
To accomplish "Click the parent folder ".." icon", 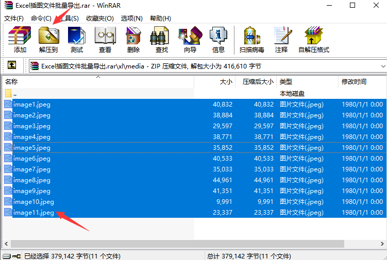I will pyautogui.click(x=8, y=94).
